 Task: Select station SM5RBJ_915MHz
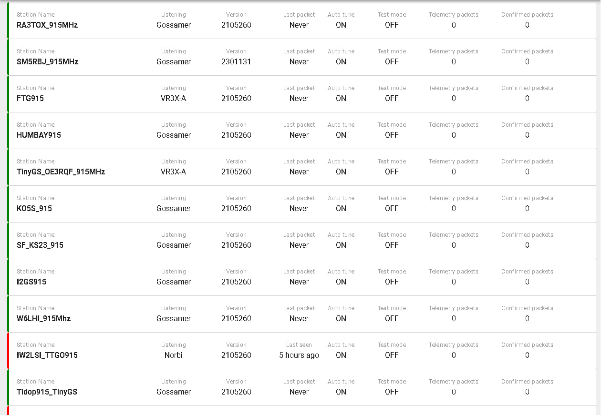tap(47, 62)
